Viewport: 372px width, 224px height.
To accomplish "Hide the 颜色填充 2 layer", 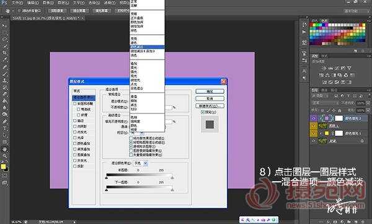I will [x=313, y=118].
